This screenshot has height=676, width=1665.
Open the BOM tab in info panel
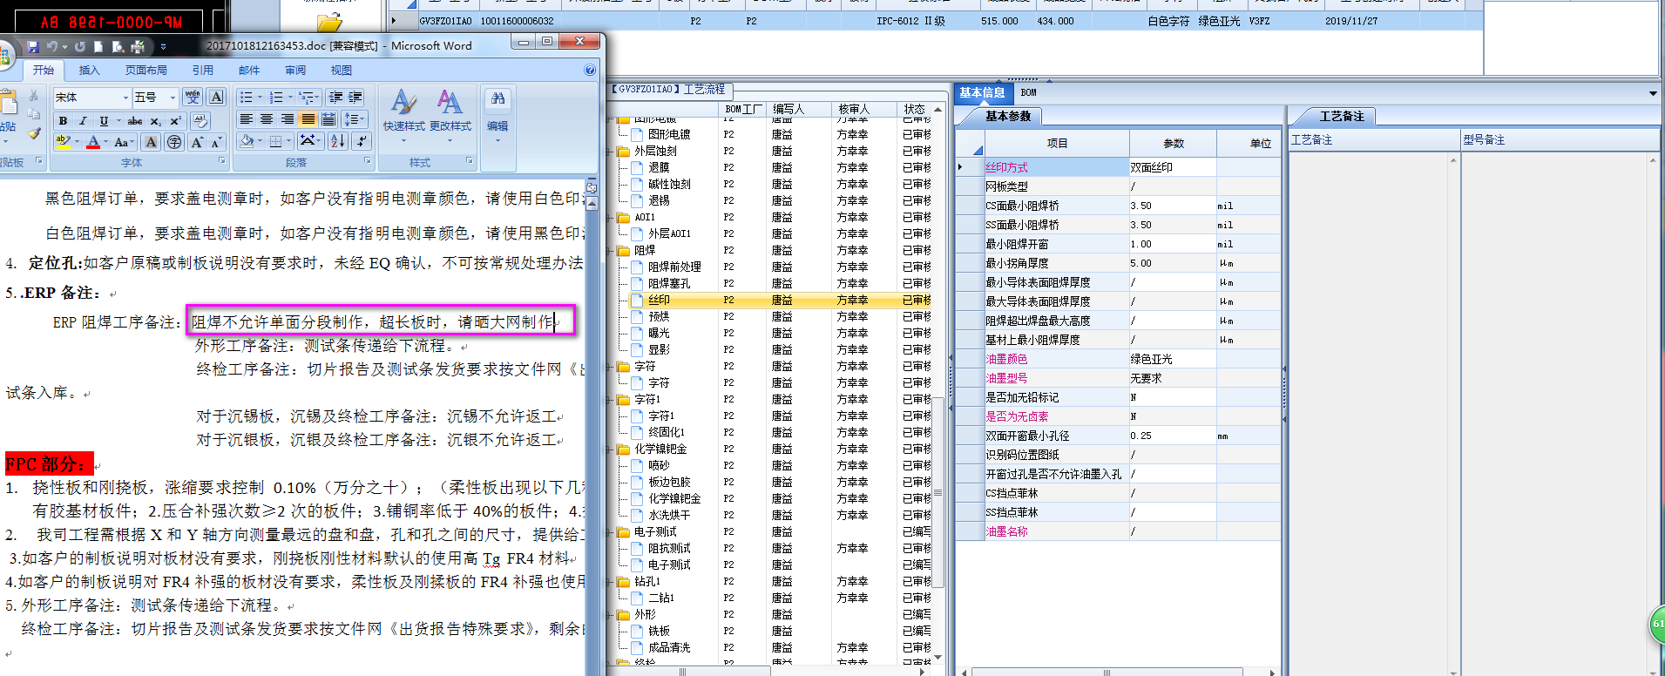tap(1028, 92)
